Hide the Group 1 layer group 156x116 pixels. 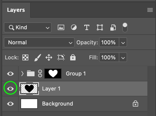(10, 74)
